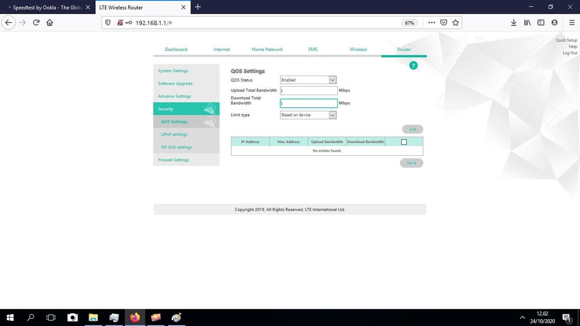Image resolution: width=580 pixels, height=326 pixels.
Task: Open UPnP settings in the sidebar
Action: (x=186, y=134)
